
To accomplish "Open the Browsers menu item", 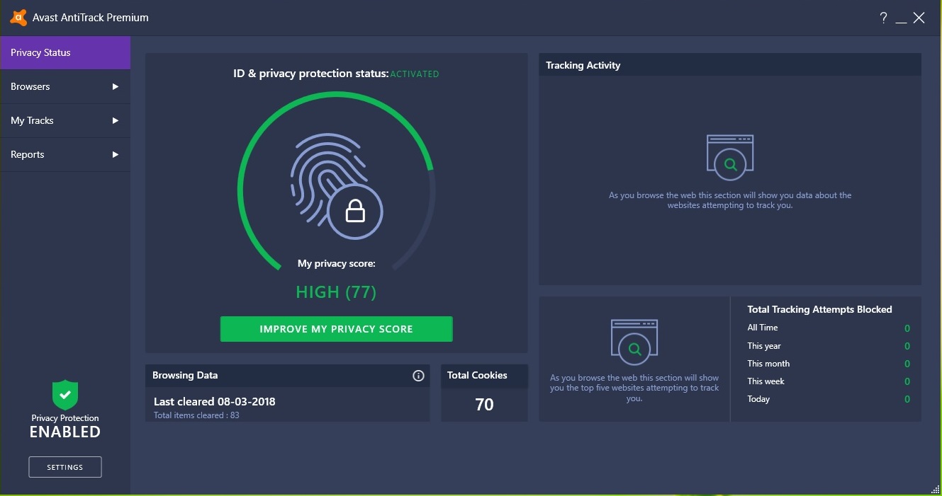I will [65, 87].
